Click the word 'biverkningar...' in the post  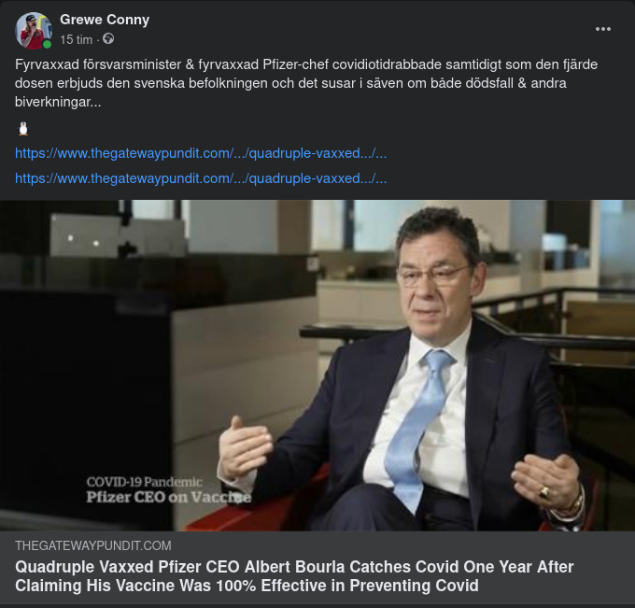coord(58,102)
